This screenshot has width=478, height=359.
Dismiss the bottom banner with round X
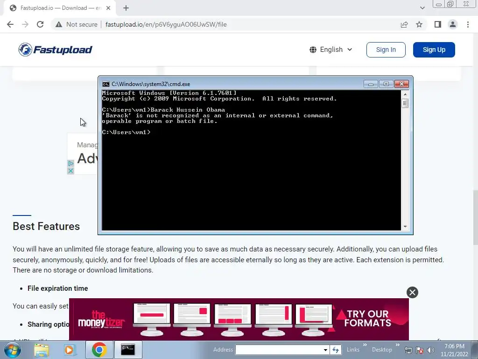point(412,293)
